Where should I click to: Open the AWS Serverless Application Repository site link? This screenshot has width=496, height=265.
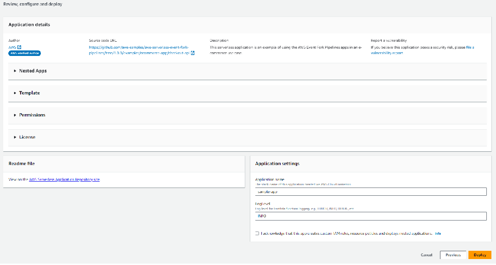[x=64, y=179]
